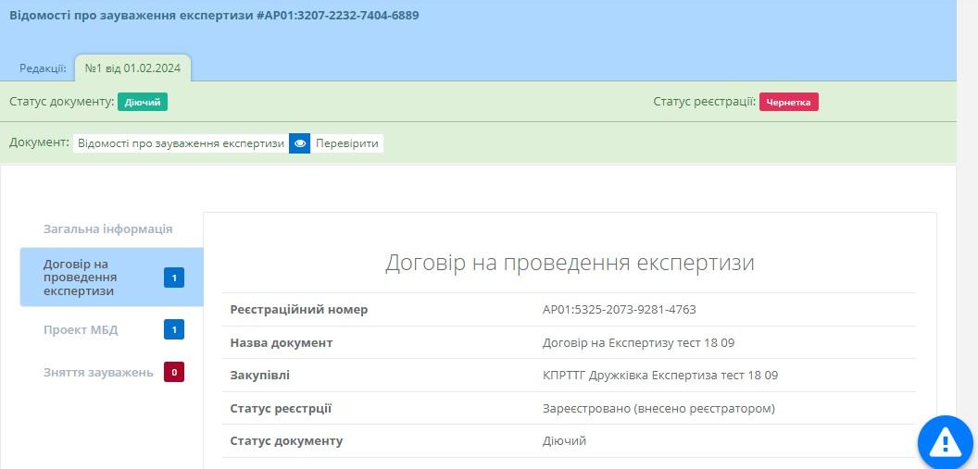Image resolution: width=978 pixels, height=469 pixels.
Task: Open the Загальна інформація section
Action: (107, 228)
